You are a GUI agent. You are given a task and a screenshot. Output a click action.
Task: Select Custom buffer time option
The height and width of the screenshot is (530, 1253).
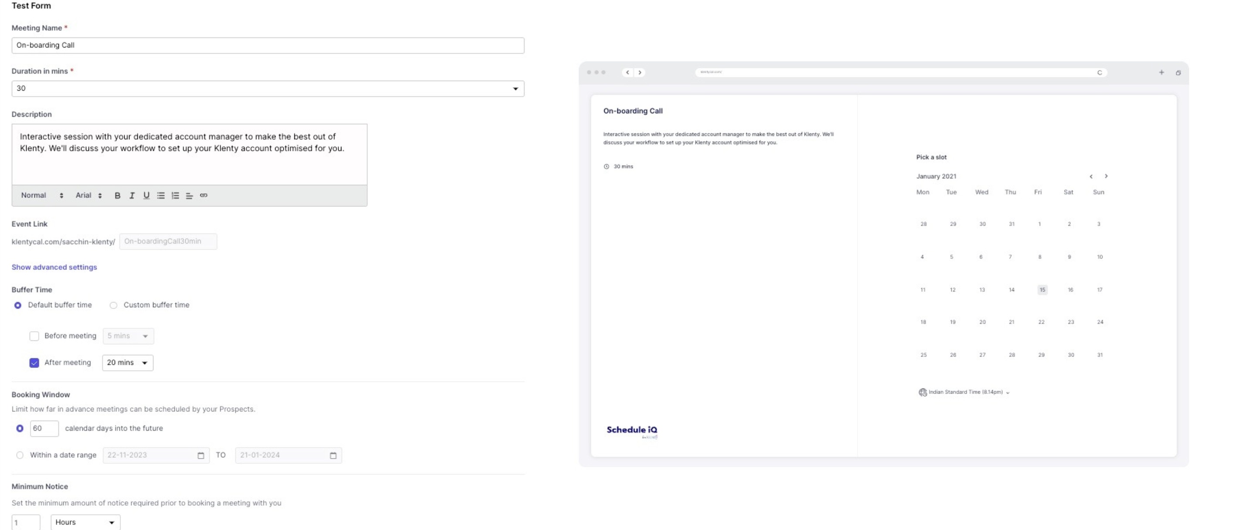click(113, 306)
